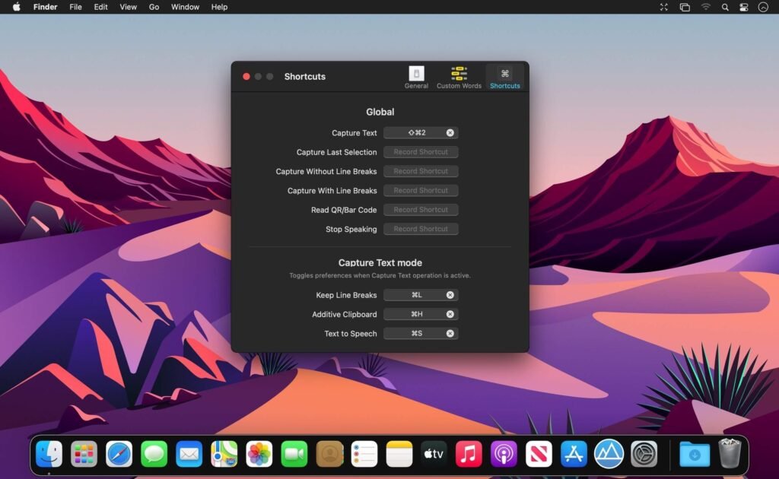This screenshot has height=479, width=779.
Task: Record shortcut for Read QR/Bar Code
Action: [x=420, y=209]
